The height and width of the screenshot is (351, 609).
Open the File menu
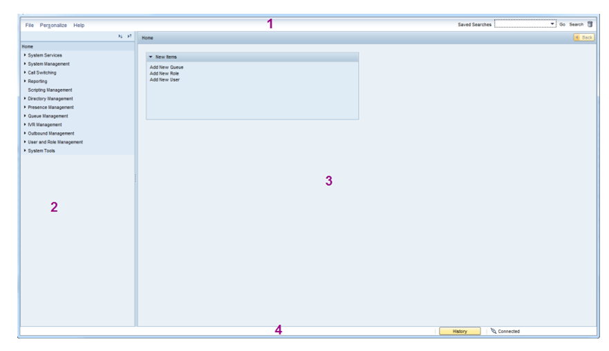[29, 25]
